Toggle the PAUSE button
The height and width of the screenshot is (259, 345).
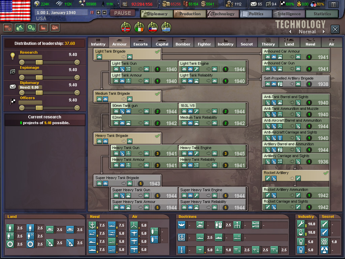122,13
